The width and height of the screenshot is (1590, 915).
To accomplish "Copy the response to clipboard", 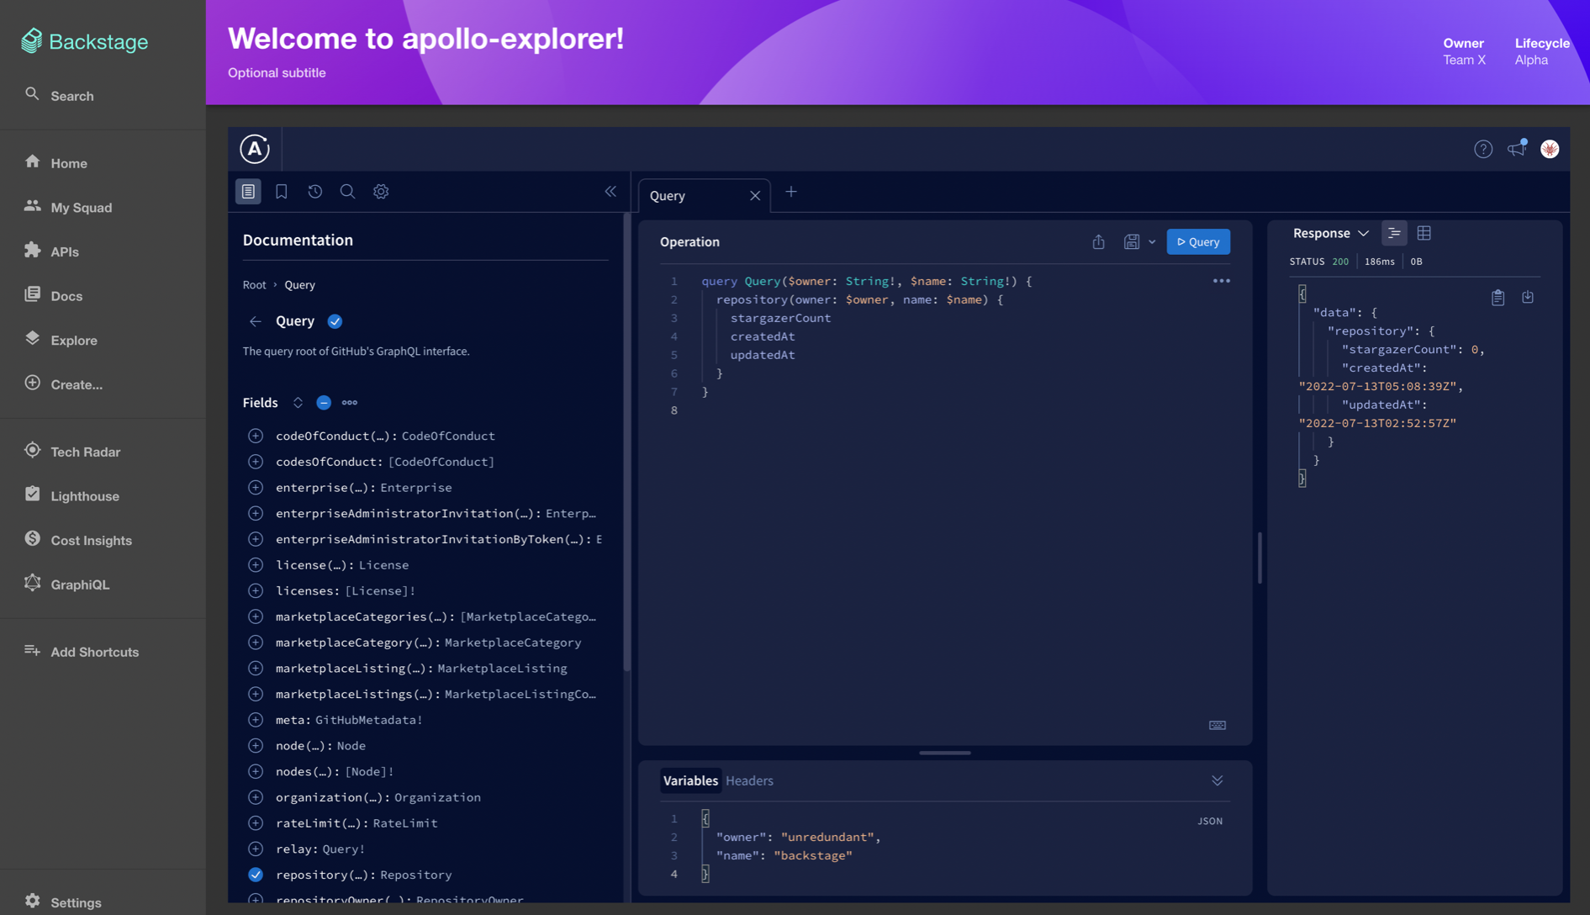I will click(1498, 298).
